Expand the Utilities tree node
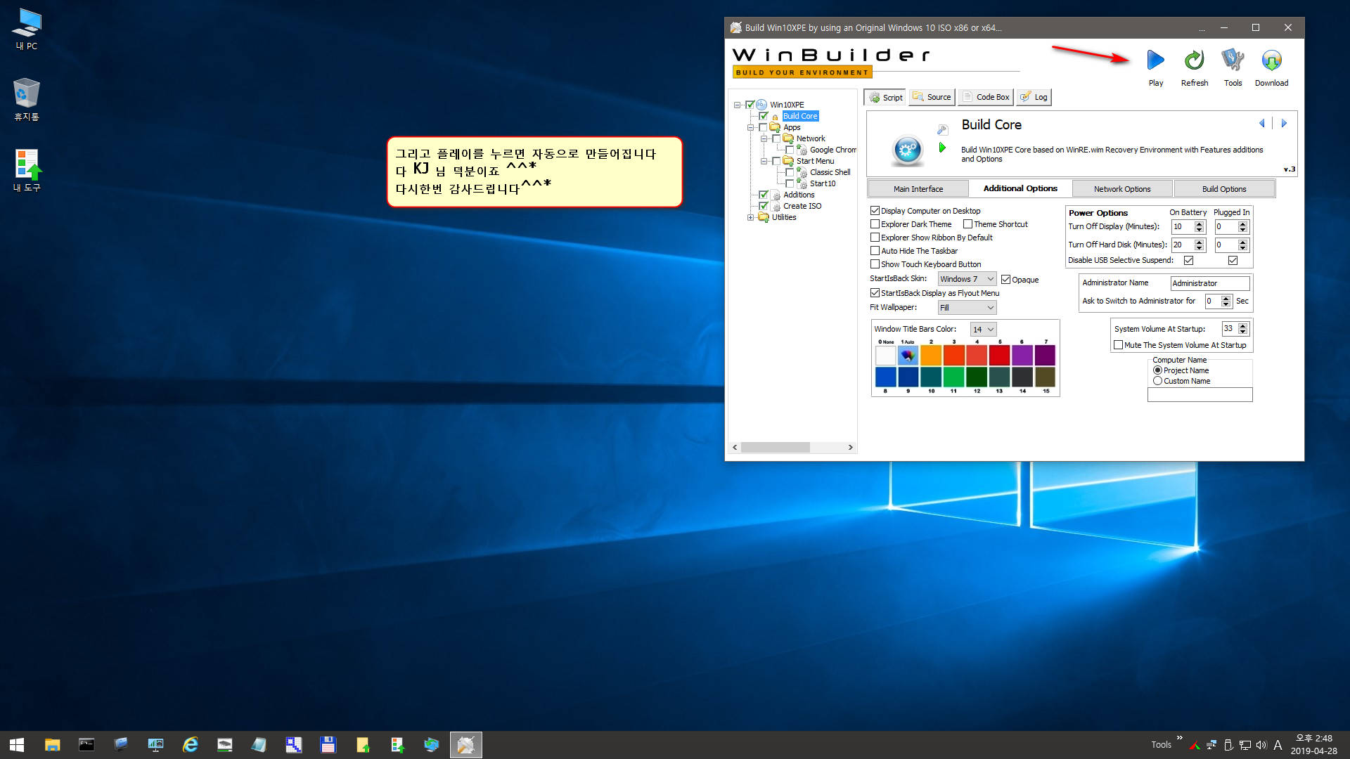The image size is (1350, 759). [750, 217]
